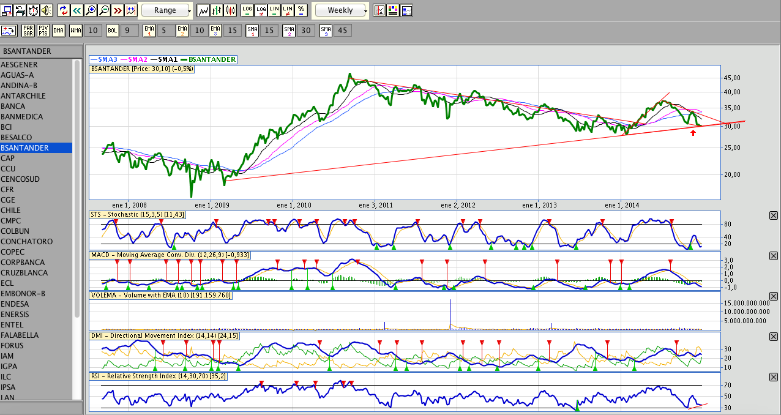Close the RSI indicator panel

[x=773, y=377]
